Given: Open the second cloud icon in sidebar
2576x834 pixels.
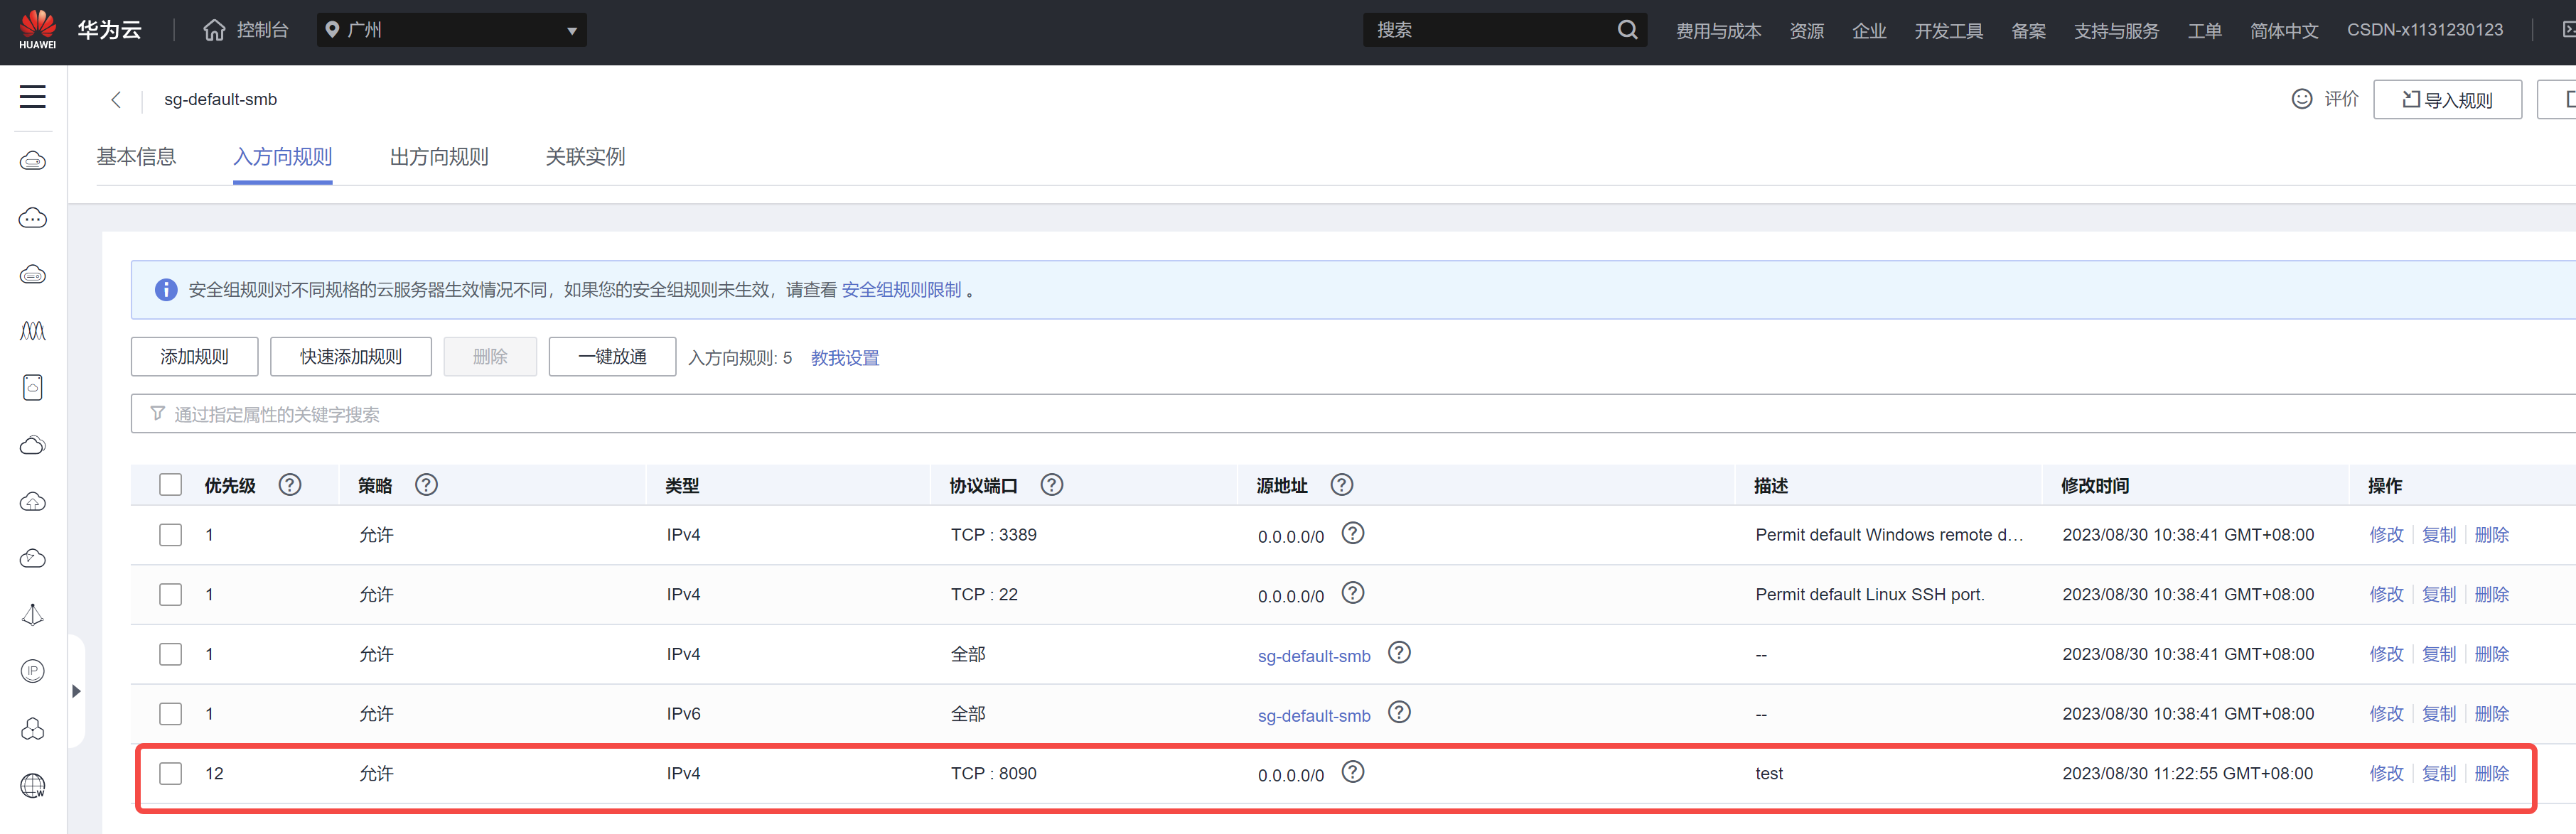Looking at the screenshot, I should coord(33,218).
